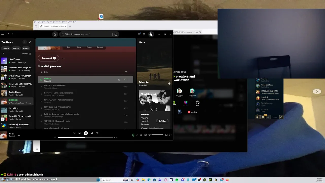Screen dimensions: 325x183
Task: Click Windows taskbar Search box
Action: tap(115, 180)
